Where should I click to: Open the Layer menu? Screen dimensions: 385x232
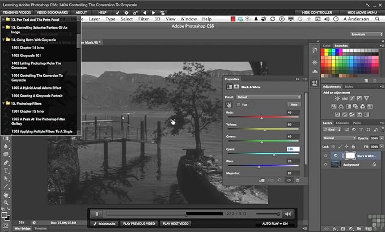94,19
